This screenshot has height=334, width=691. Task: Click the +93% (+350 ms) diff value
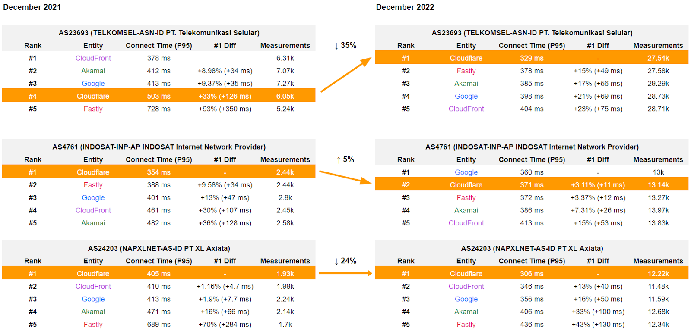click(x=225, y=109)
